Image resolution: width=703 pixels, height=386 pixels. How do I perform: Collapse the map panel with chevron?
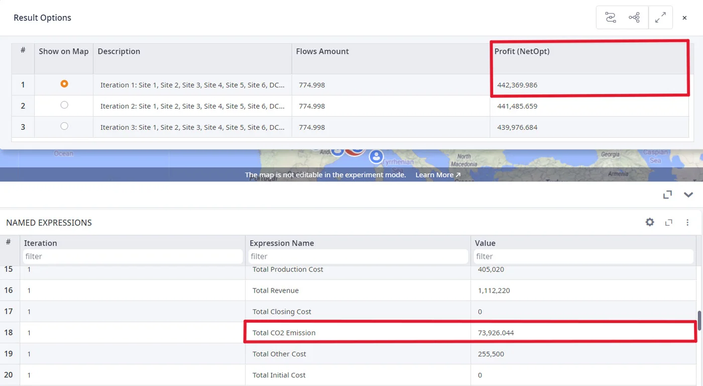pyautogui.click(x=688, y=195)
